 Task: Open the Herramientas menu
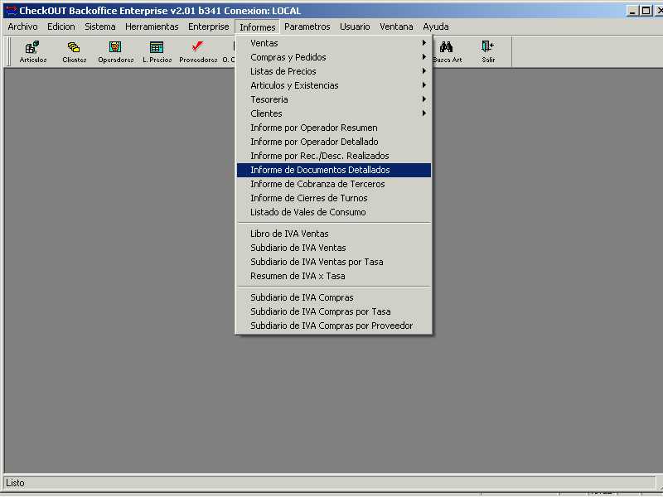(x=152, y=27)
